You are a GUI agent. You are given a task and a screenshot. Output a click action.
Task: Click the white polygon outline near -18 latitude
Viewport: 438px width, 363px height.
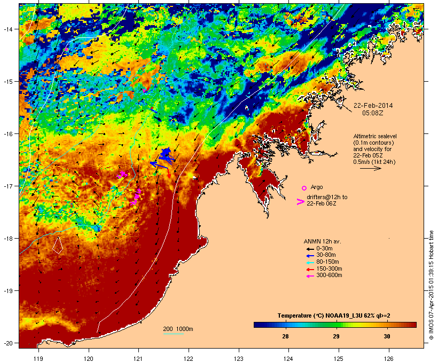(x=58, y=246)
